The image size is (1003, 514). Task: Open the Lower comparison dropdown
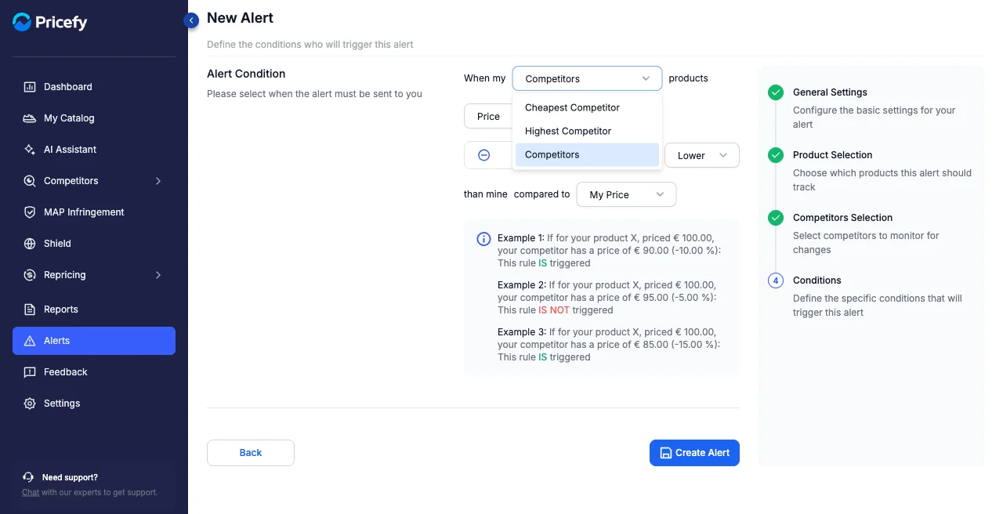702,155
